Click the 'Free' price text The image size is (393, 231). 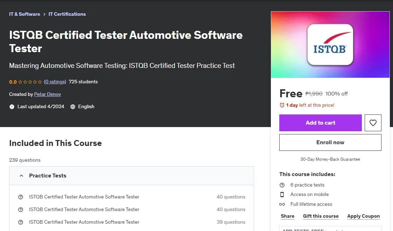pos(291,93)
